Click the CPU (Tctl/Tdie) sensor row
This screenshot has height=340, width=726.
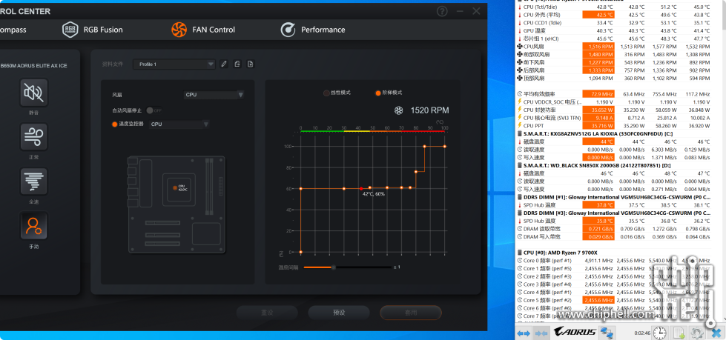tap(613, 7)
